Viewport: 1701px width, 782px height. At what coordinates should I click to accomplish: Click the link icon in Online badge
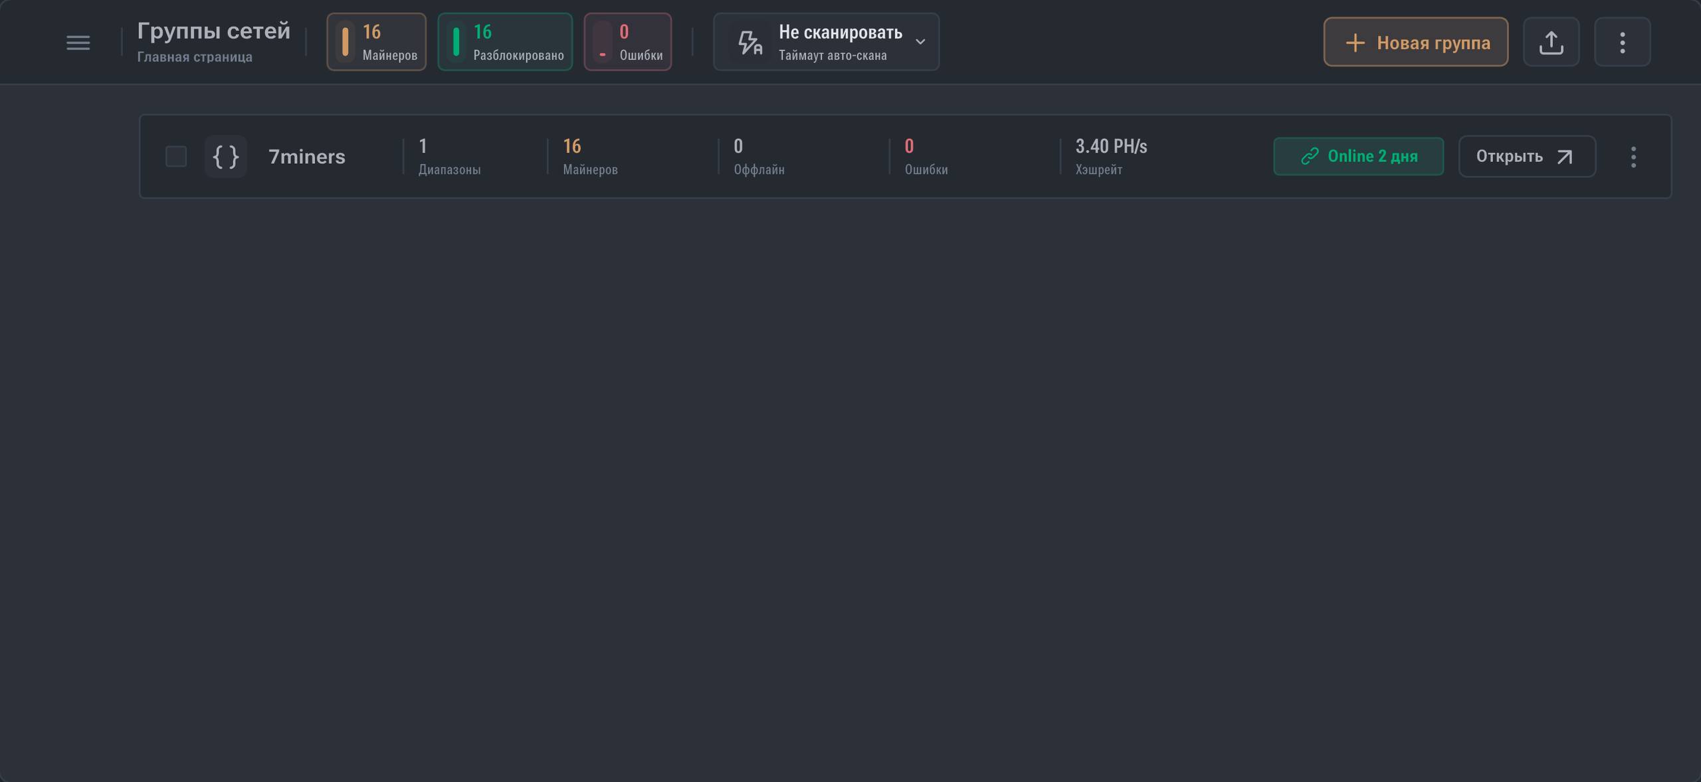1309,157
